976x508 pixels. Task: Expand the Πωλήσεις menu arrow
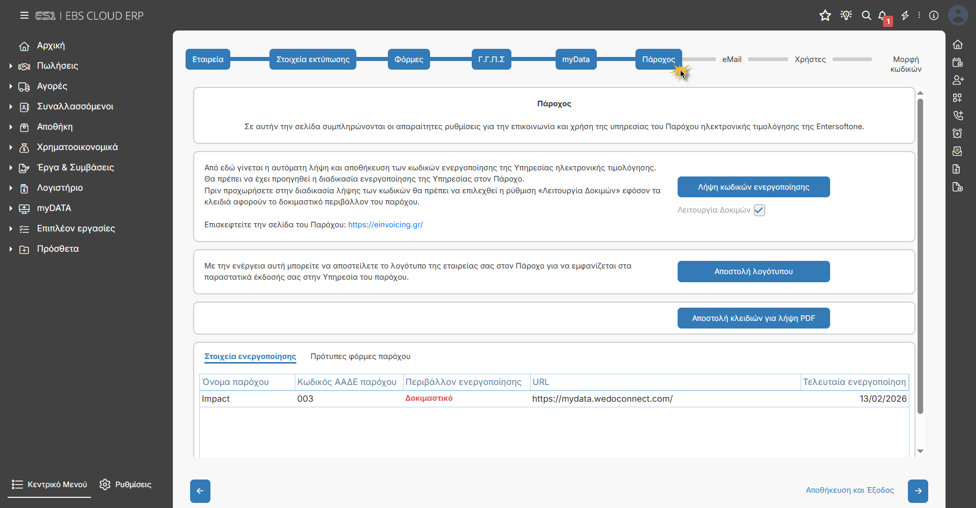click(11, 66)
